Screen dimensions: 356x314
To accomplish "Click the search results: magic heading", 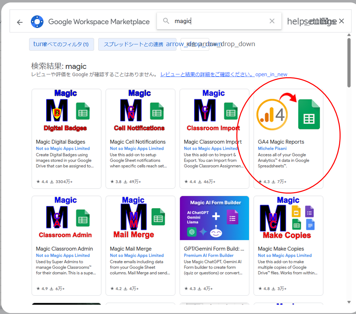I will [x=59, y=66].
